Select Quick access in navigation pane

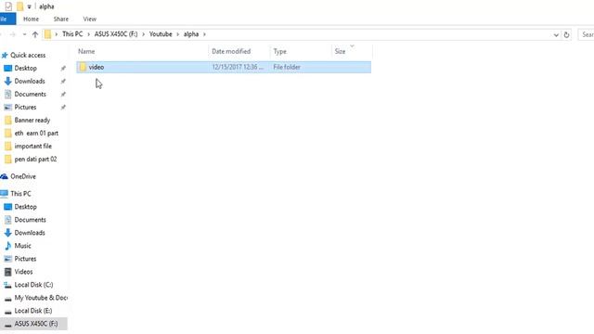click(x=28, y=56)
